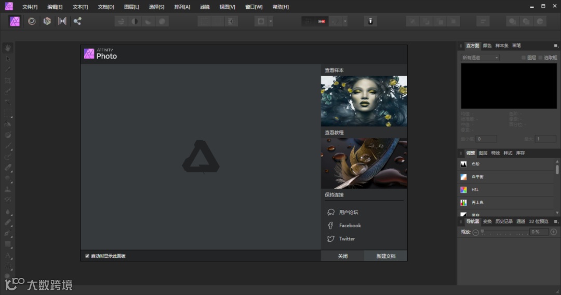Screen dimensions: 561x295
Task: Switch to the 通道 tab
Action: point(520,221)
